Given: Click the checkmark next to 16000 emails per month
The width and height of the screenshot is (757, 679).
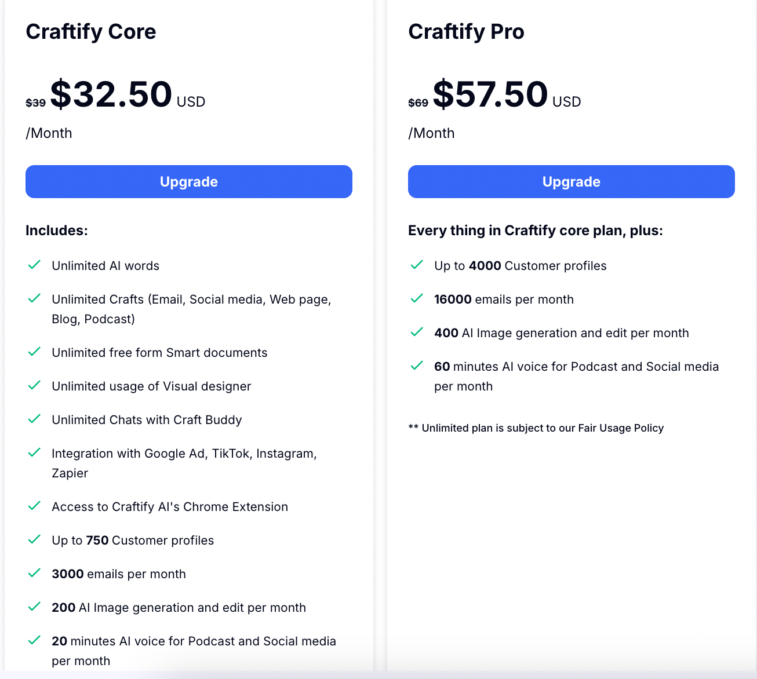Looking at the screenshot, I should (x=417, y=298).
